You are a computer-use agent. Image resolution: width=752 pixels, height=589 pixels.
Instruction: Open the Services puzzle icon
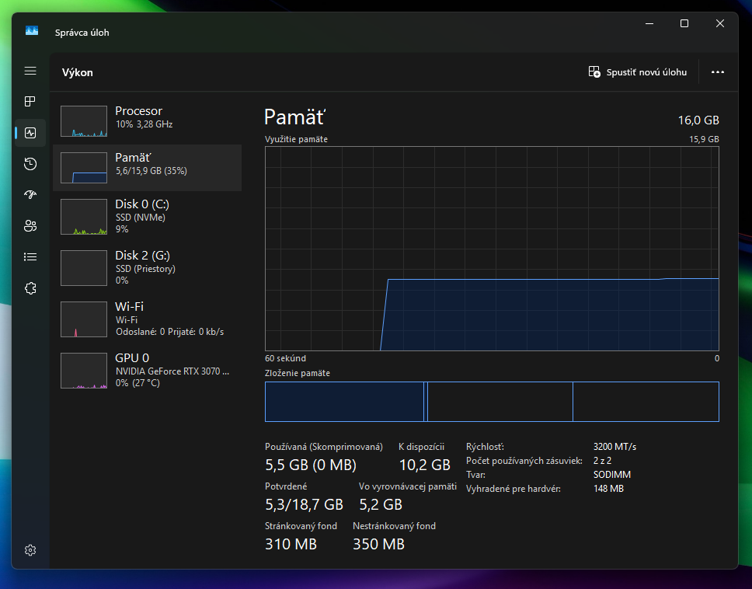tap(30, 288)
